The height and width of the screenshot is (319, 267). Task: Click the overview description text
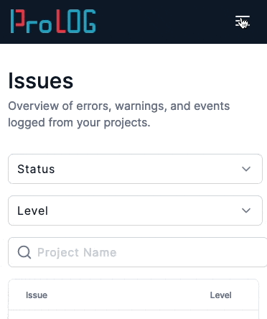[119, 114]
